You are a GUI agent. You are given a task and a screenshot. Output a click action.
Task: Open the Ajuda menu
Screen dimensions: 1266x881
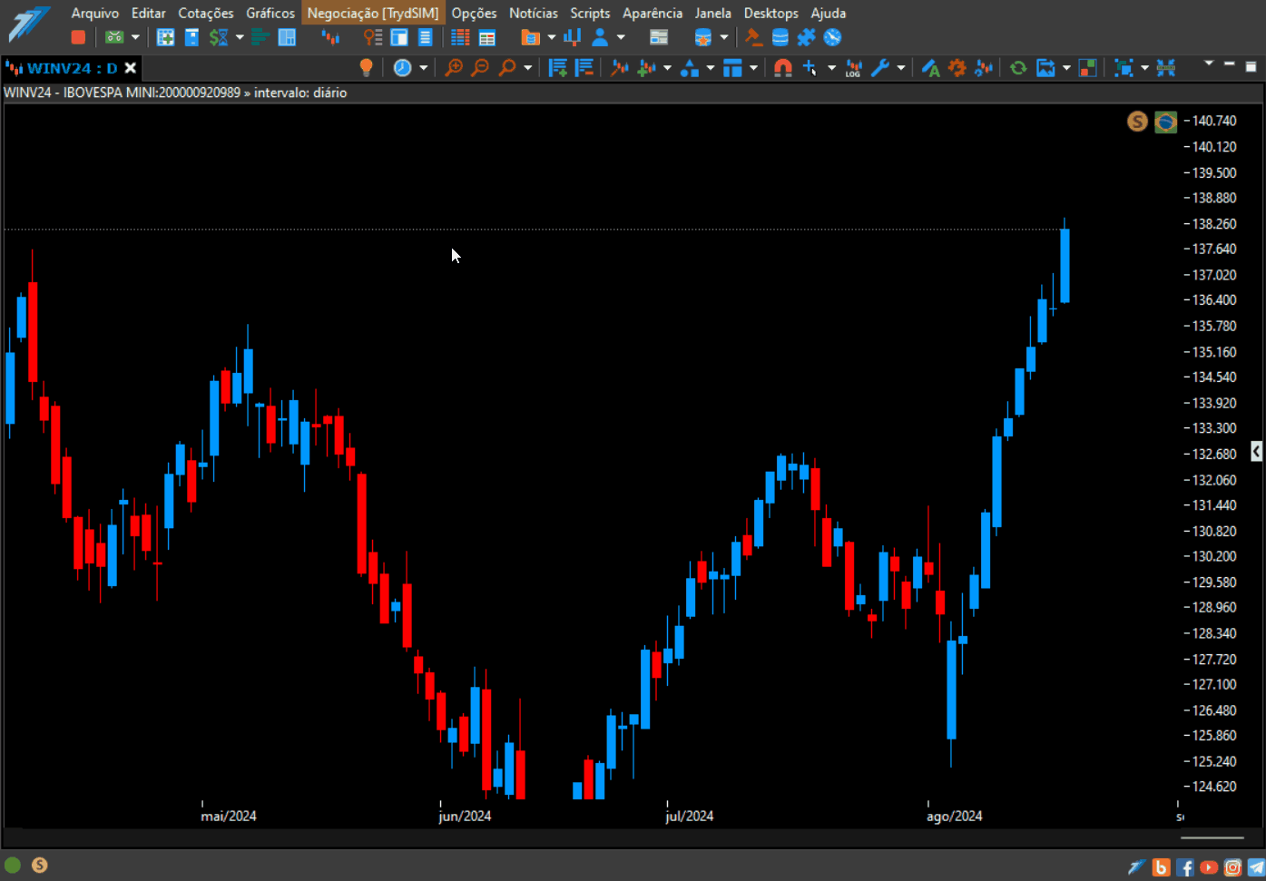pos(829,13)
